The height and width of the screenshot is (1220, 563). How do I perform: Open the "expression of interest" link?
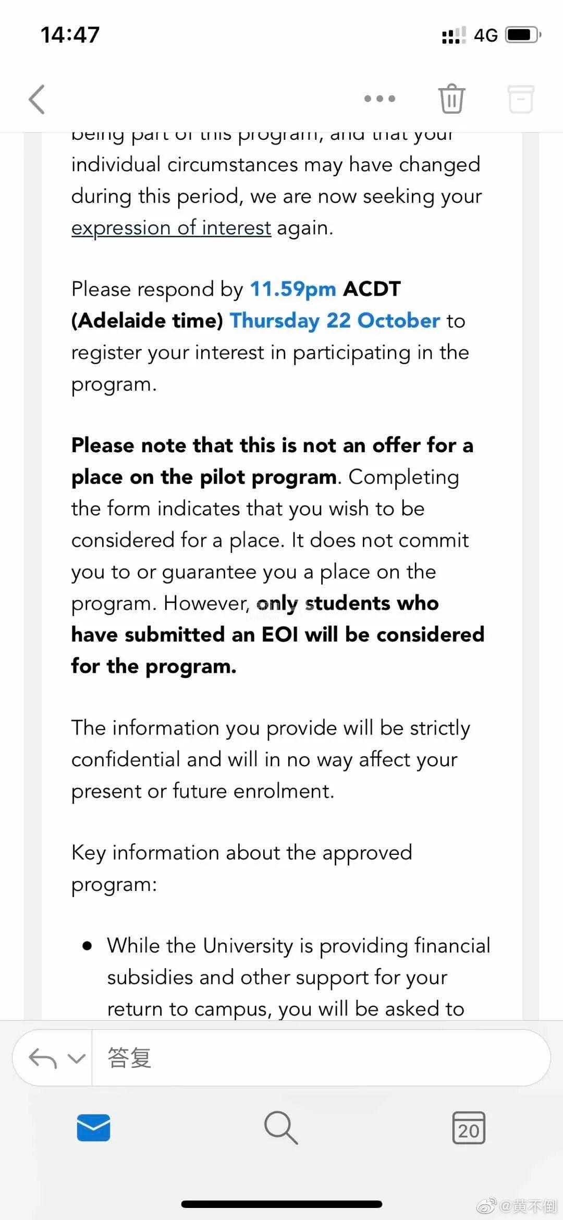click(x=171, y=228)
